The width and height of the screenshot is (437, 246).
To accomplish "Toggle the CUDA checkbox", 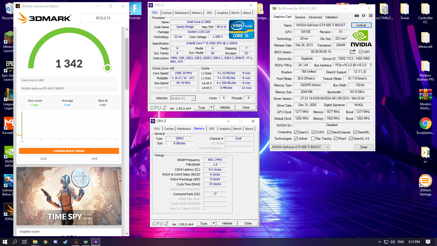I will click(x=313, y=132).
